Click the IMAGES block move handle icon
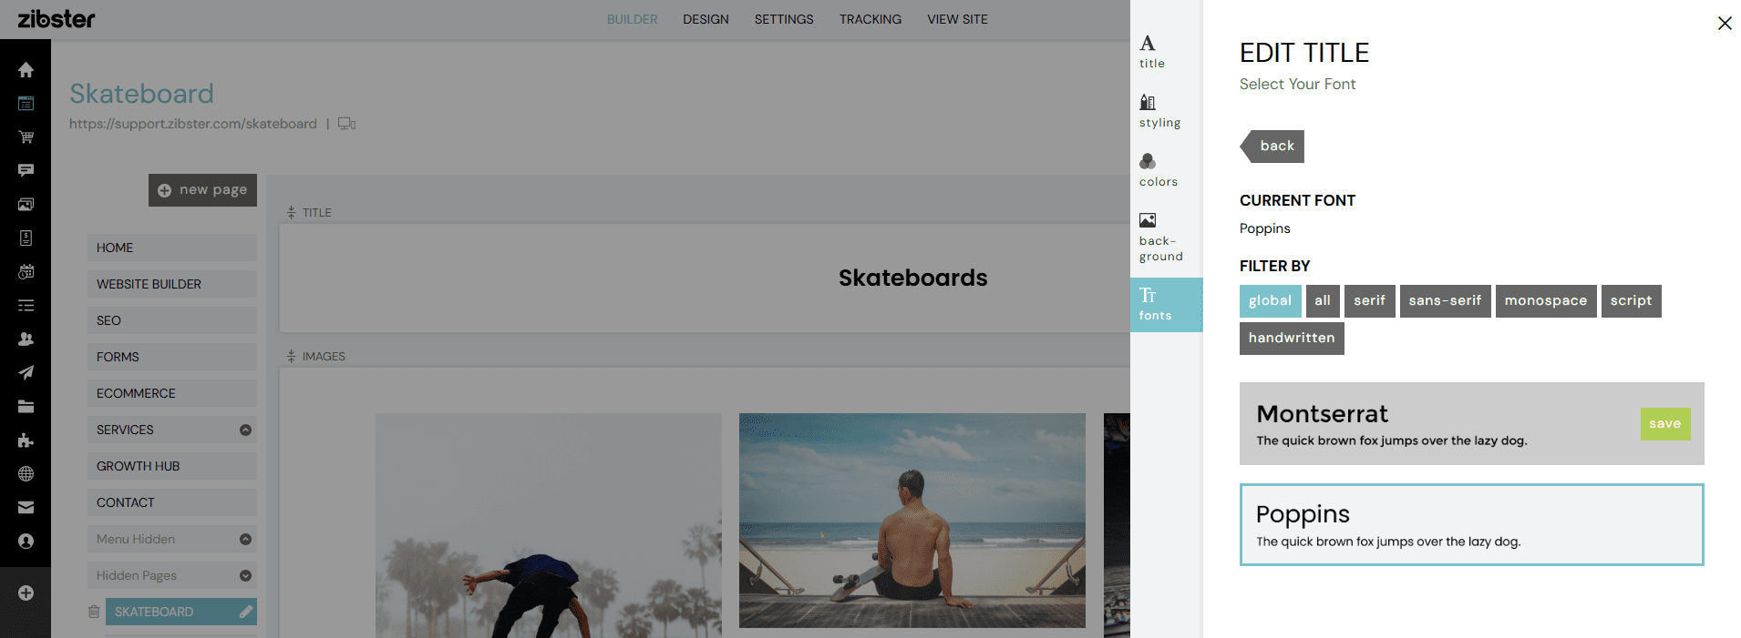Viewport: 1741px width, 638px height. (291, 356)
